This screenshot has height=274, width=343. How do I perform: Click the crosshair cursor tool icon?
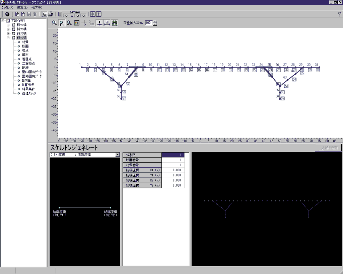tap(84, 23)
